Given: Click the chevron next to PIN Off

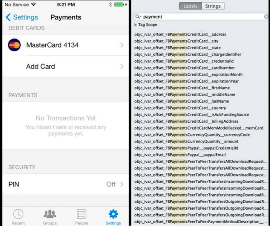Looking at the screenshot, I should tap(122, 184).
